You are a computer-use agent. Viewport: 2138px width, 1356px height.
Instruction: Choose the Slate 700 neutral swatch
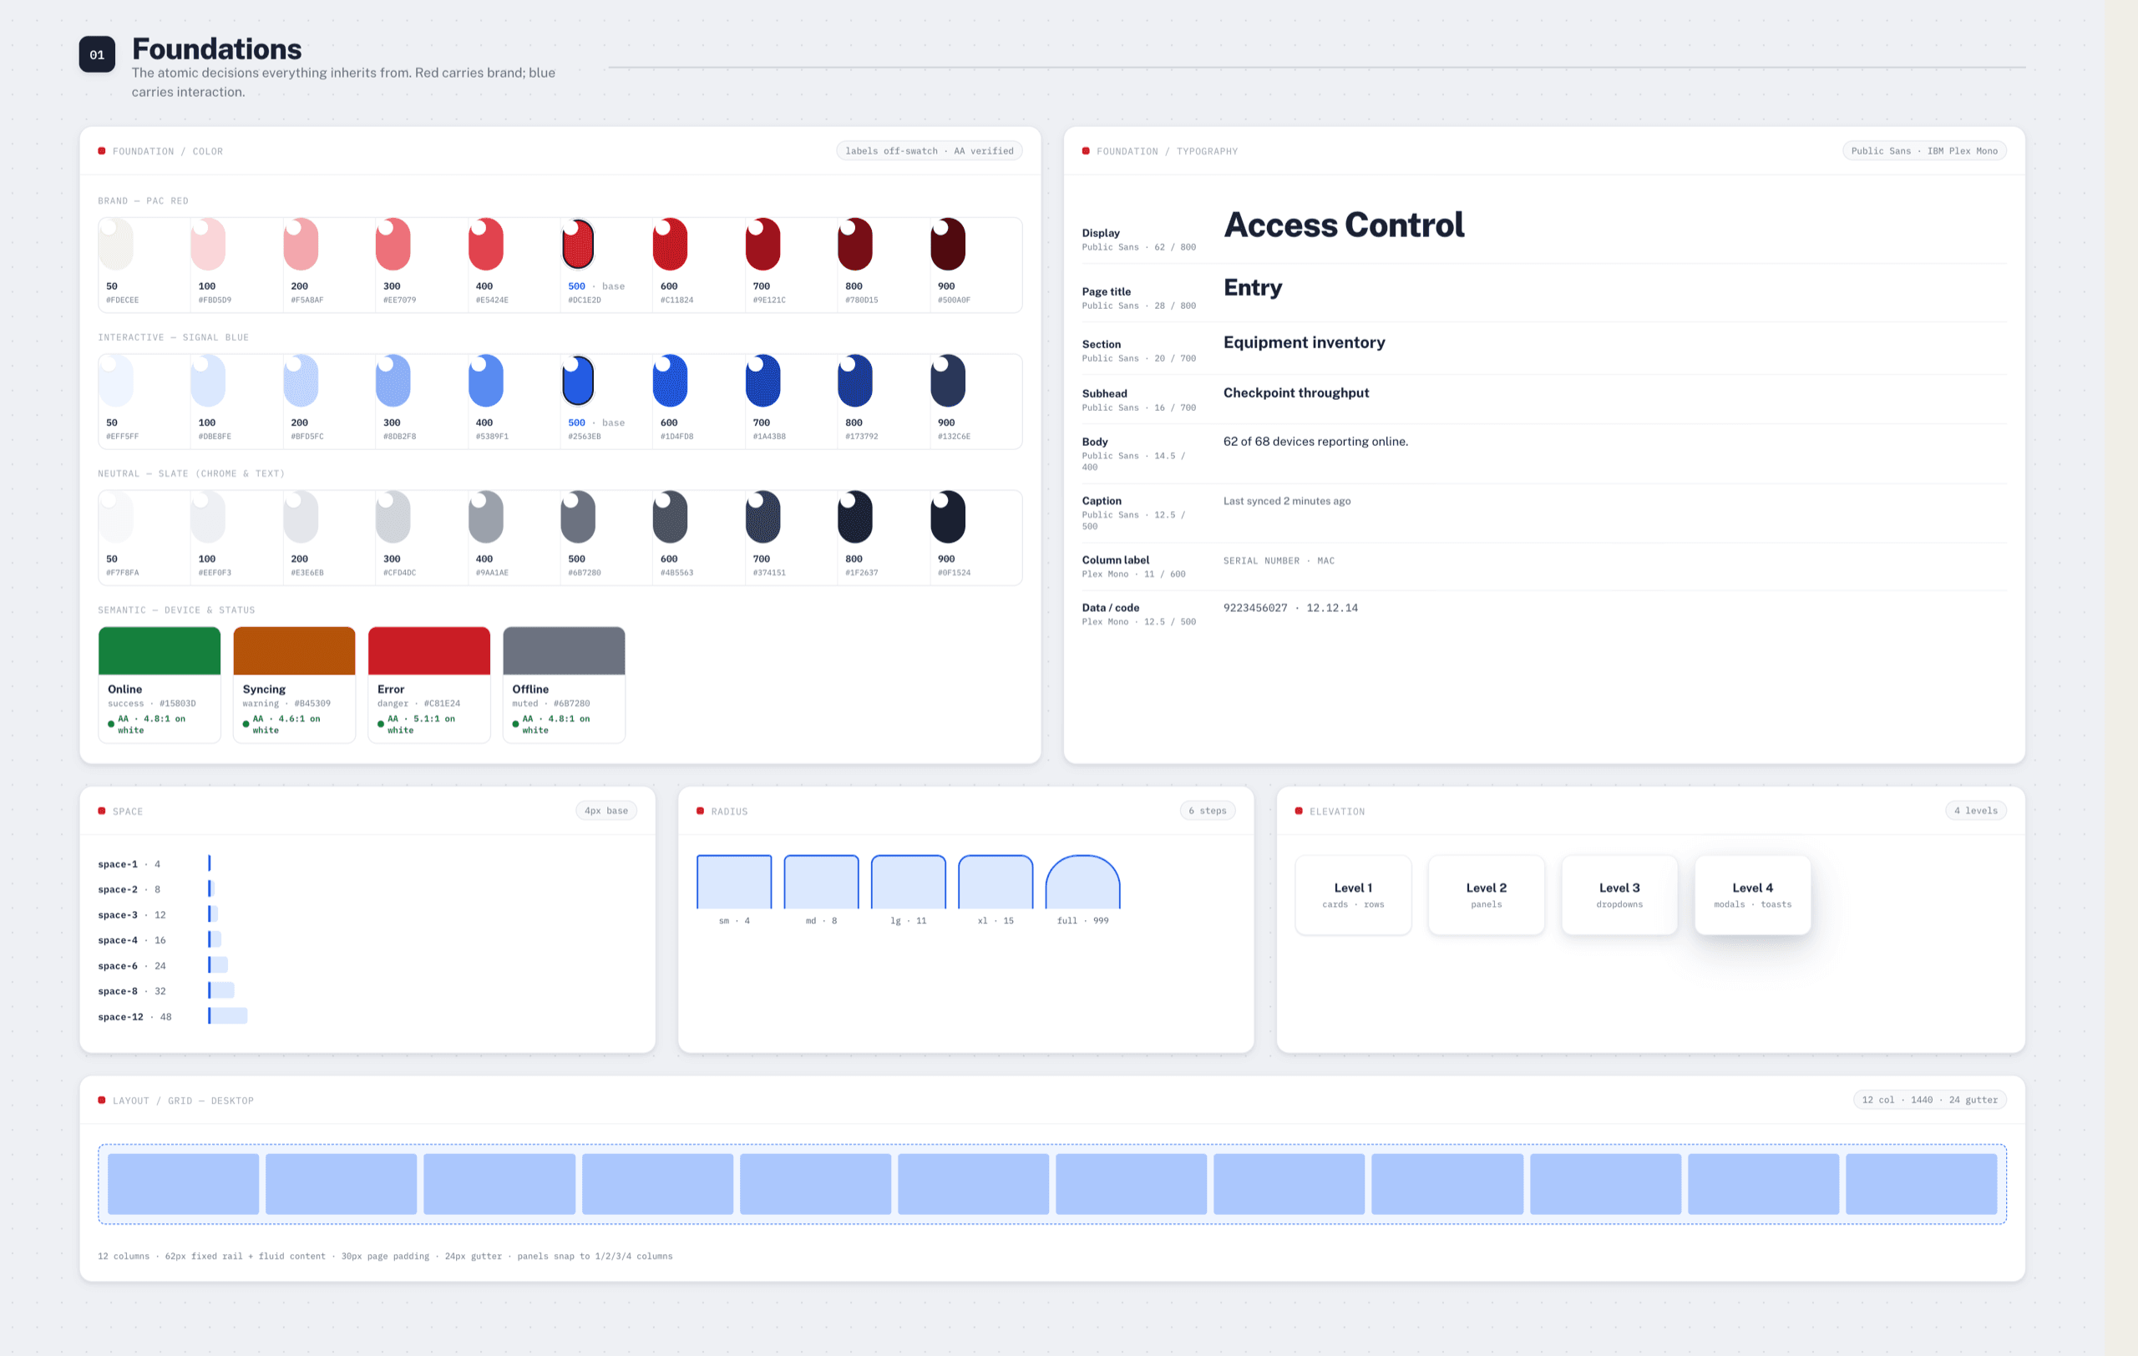click(x=762, y=517)
